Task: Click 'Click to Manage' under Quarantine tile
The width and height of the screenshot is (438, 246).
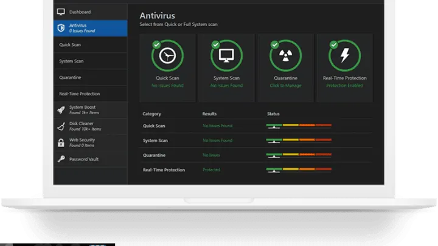Action: (x=285, y=86)
